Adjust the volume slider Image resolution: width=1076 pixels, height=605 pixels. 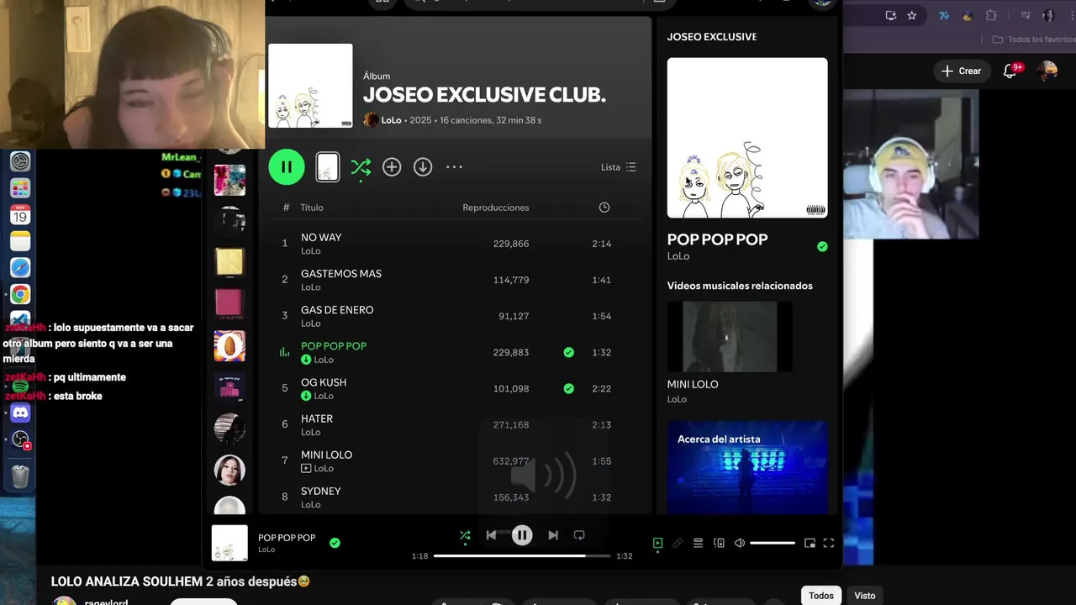tap(773, 543)
